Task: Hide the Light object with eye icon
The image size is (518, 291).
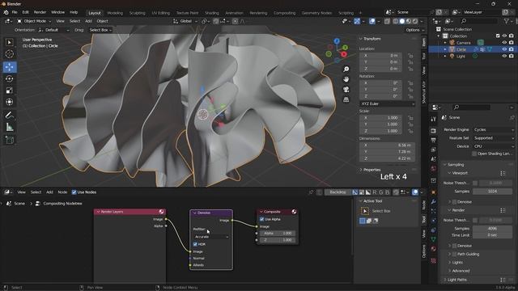Action: click(x=504, y=56)
